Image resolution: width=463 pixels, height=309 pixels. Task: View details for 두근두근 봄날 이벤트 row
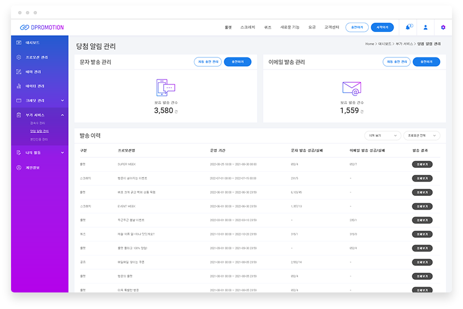point(422,220)
